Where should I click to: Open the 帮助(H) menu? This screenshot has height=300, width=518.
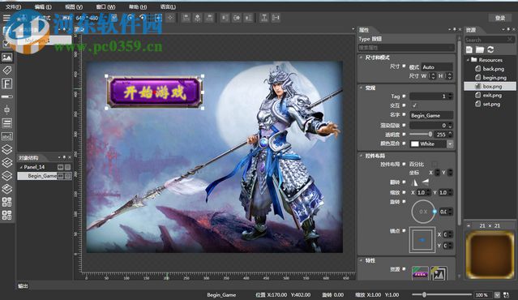pos(138,6)
